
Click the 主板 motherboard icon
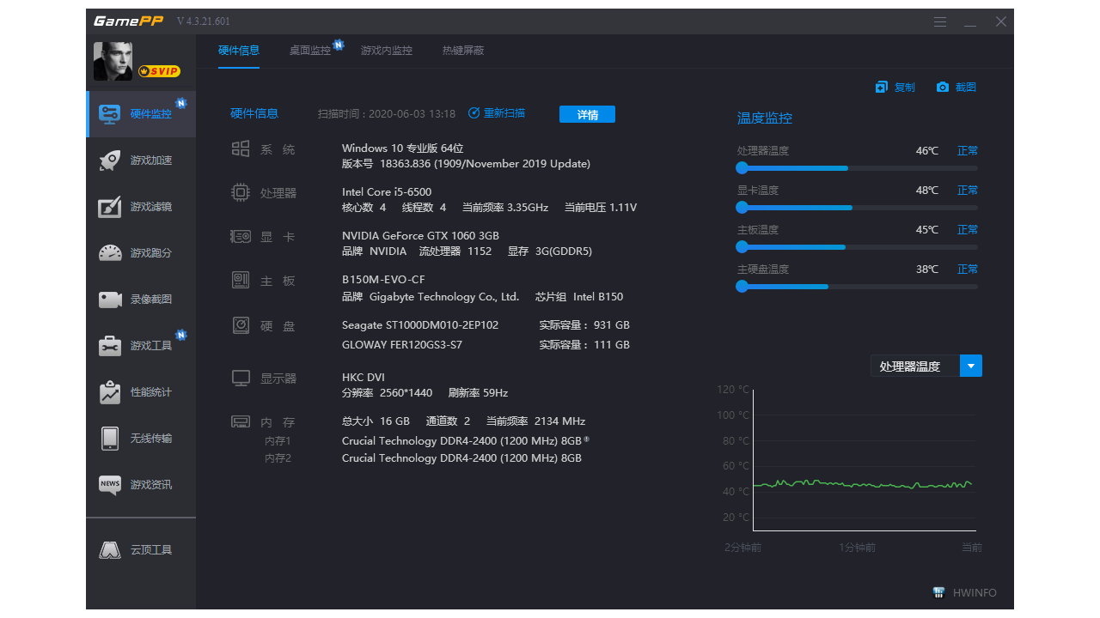241,280
